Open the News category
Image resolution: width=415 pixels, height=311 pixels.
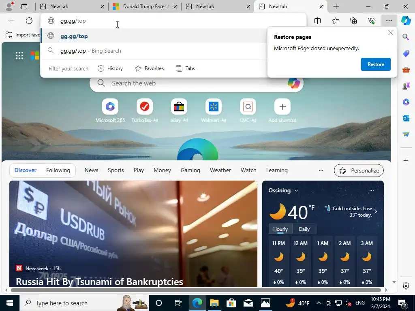pos(91,170)
